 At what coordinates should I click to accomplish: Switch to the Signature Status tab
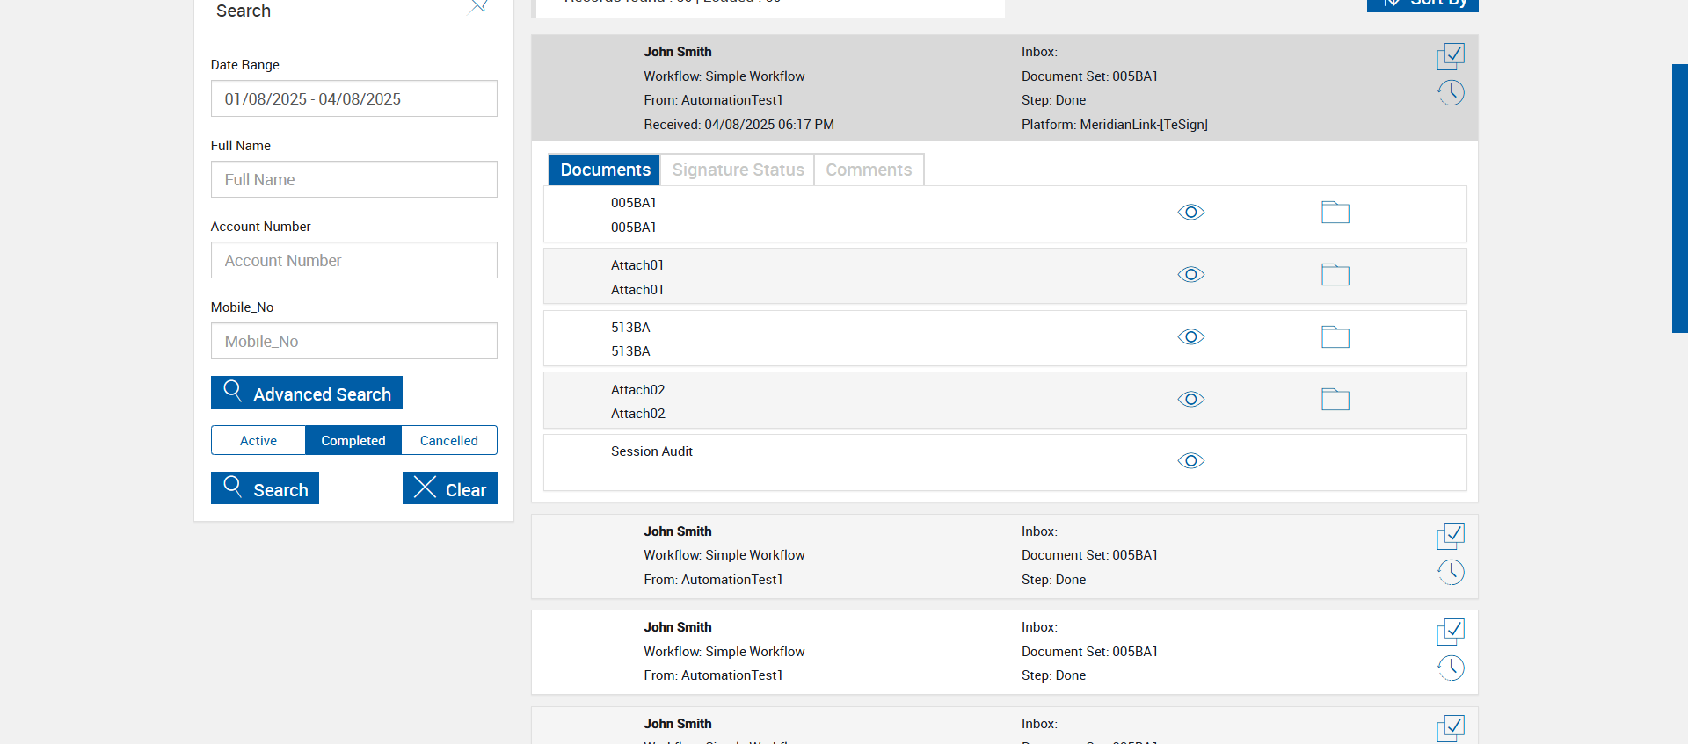click(x=738, y=170)
